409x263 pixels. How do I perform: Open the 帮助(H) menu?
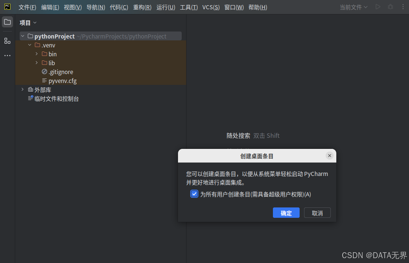click(x=258, y=7)
